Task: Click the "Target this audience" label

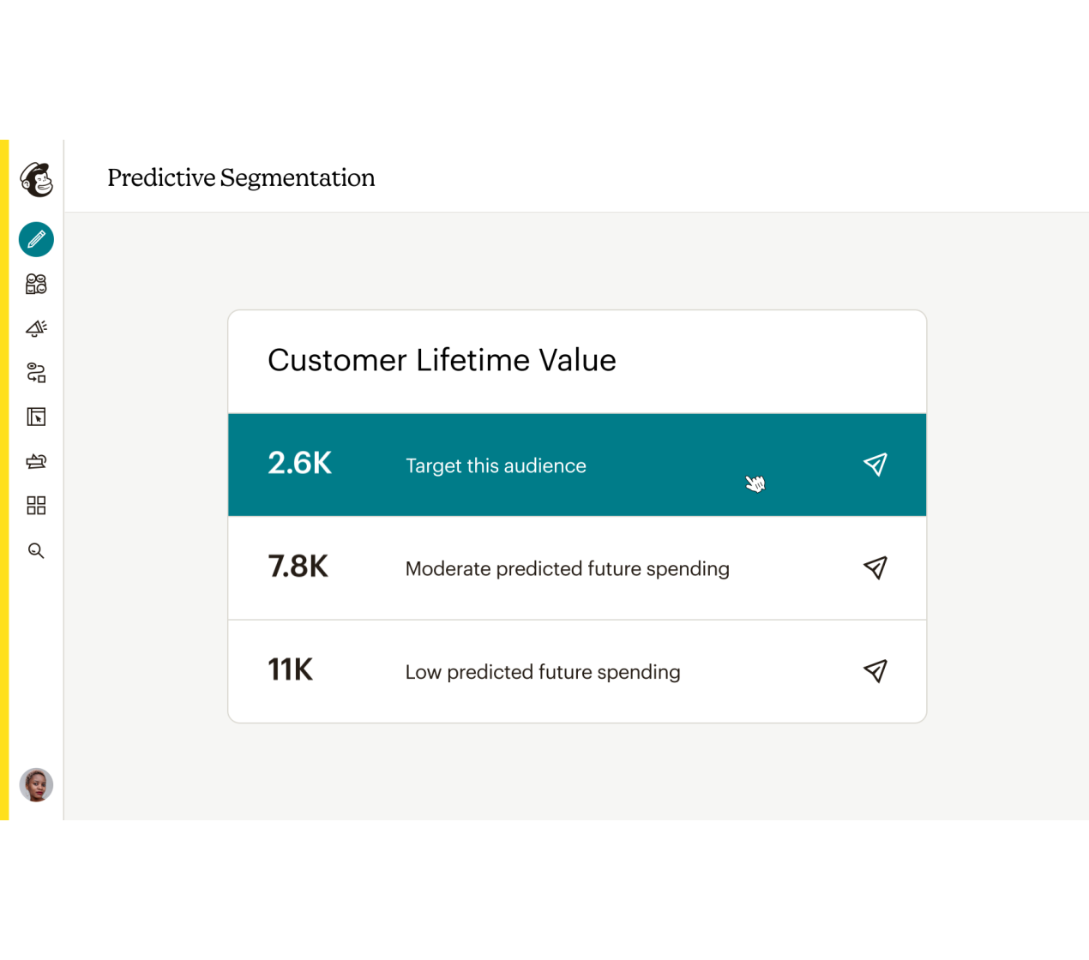Action: click(496, 465)
